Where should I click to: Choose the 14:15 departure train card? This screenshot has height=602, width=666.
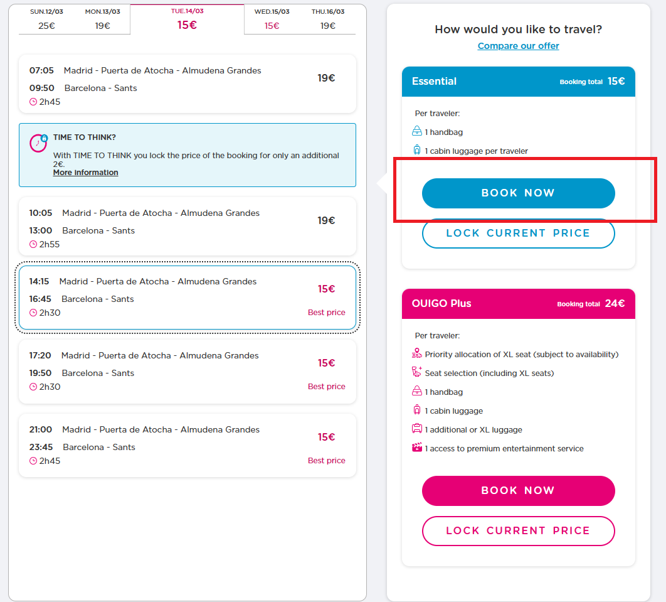click(188, 297)
